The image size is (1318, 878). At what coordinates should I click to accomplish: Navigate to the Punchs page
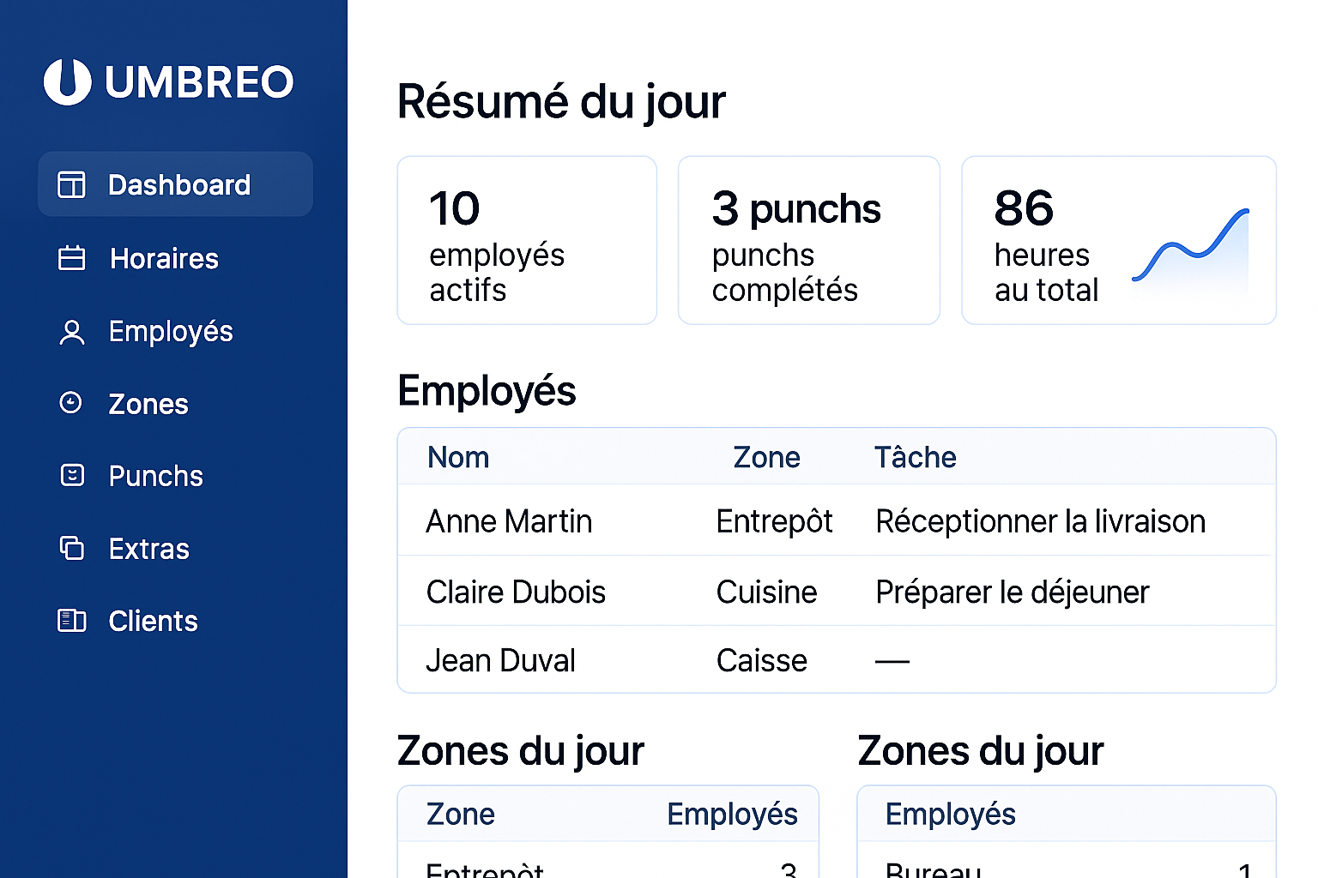pos(155,476)
